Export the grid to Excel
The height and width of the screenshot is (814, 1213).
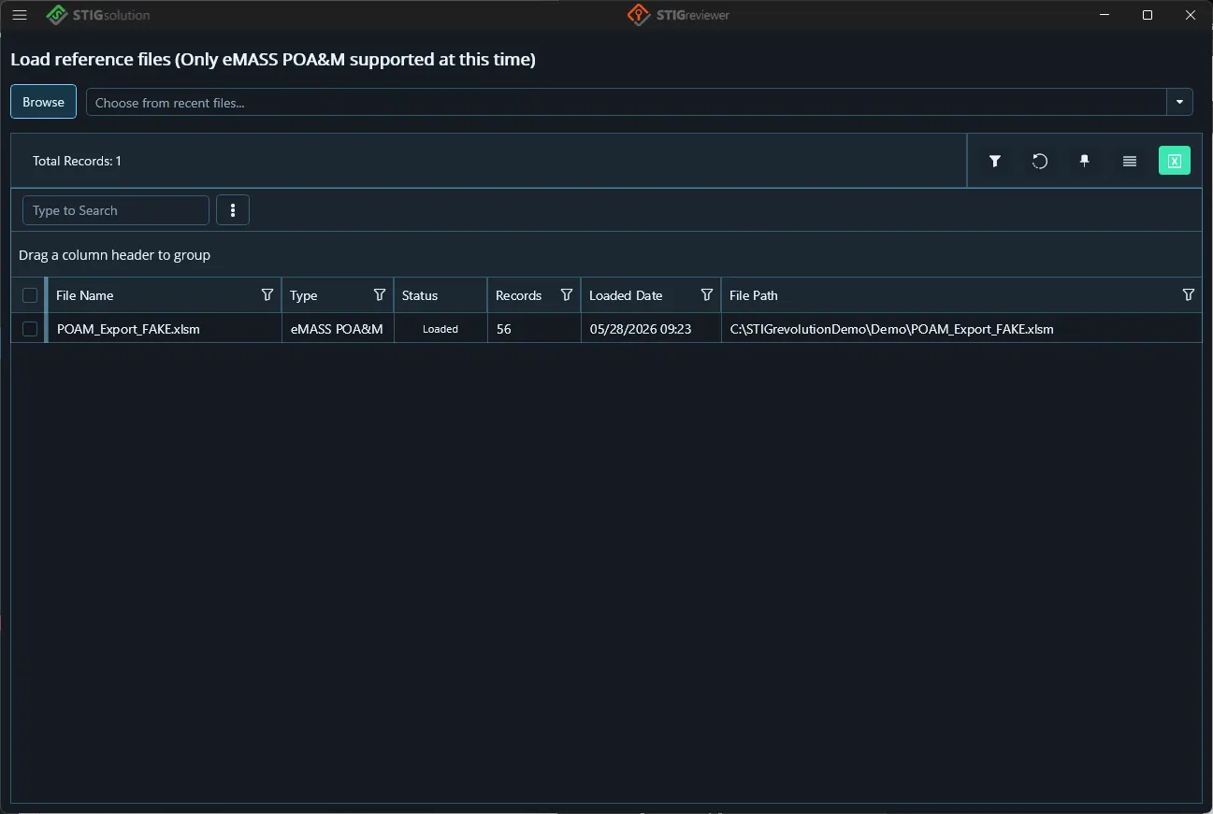[1175, 161]
